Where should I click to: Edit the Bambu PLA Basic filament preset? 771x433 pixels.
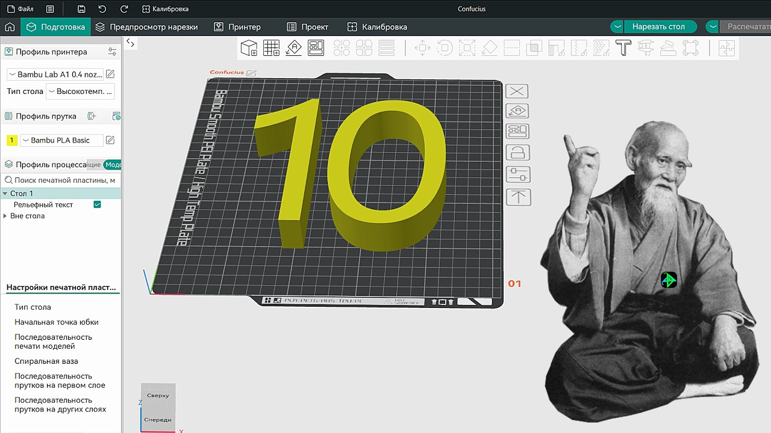(110, 140)
